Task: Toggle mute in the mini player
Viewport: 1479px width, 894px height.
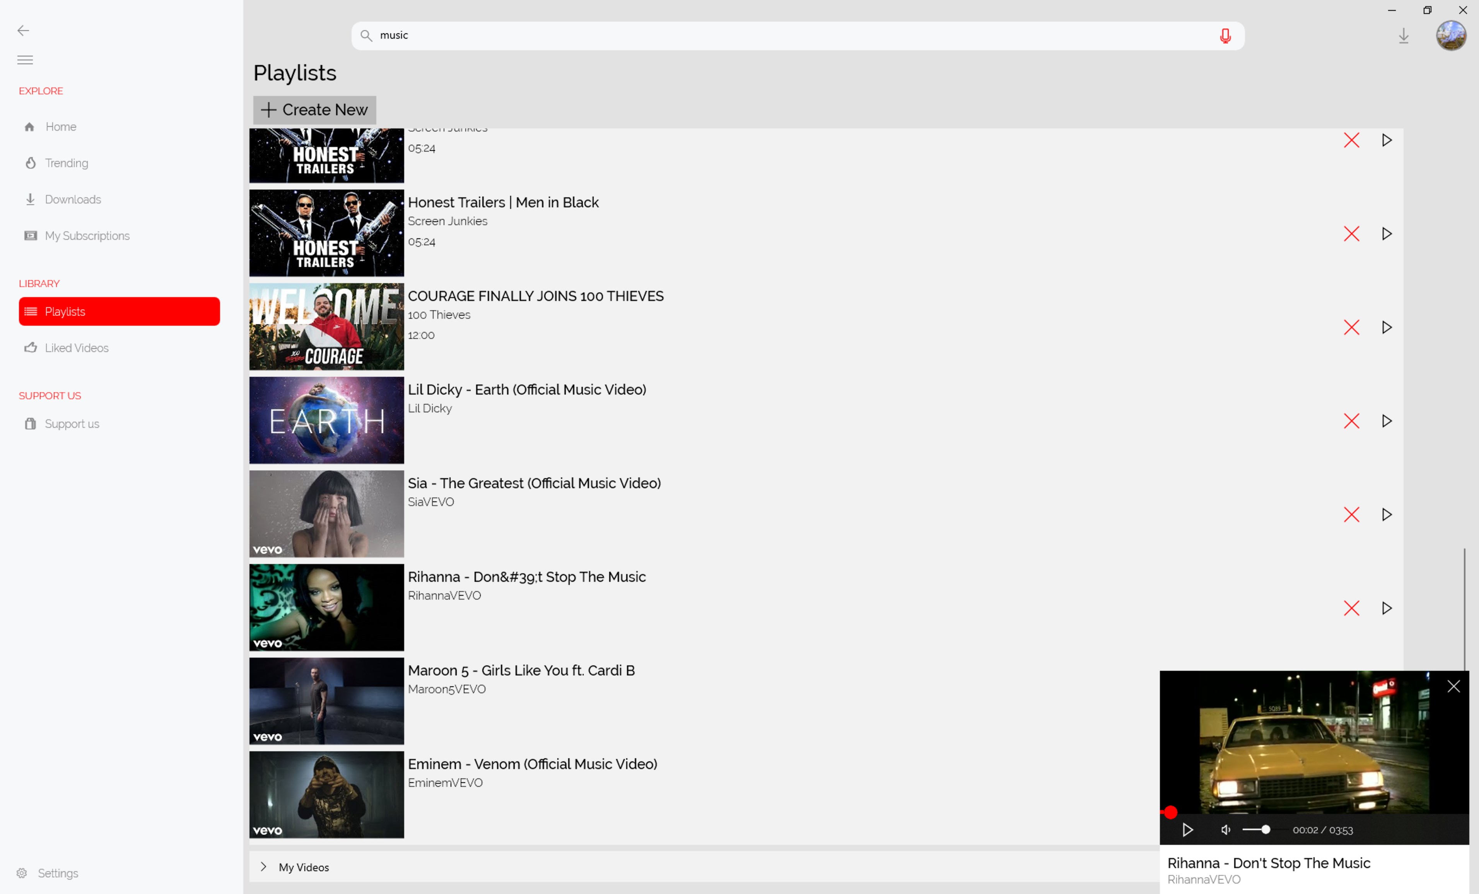Action: (1226, 830)
